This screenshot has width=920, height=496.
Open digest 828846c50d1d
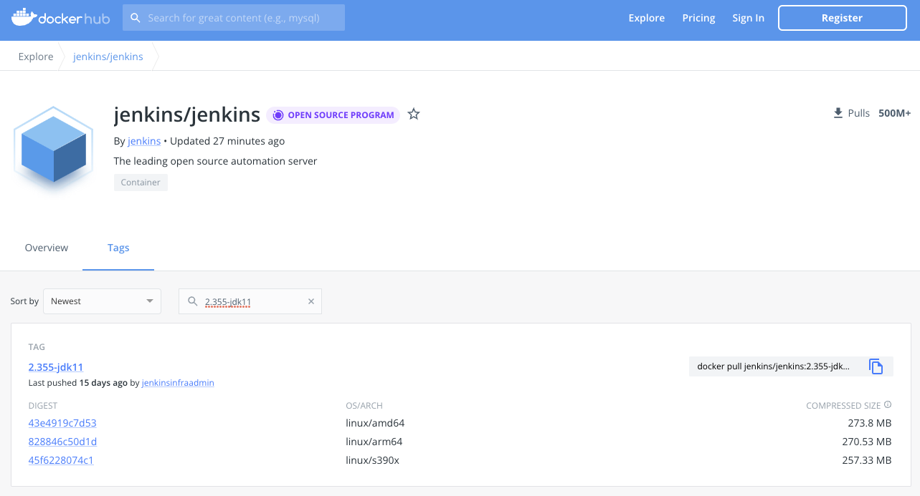click(x=62, y=442)
